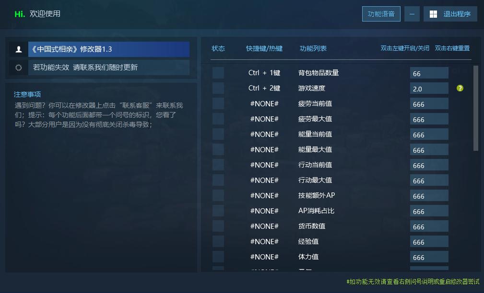This screenshot has width=484, height=293.
Task: Toggle status box for 体力值
Action: (218, 257)
